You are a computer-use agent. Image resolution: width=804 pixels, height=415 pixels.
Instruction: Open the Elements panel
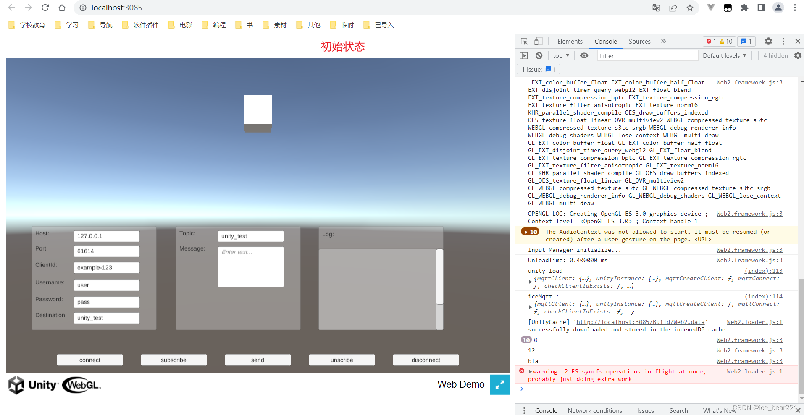570,41
